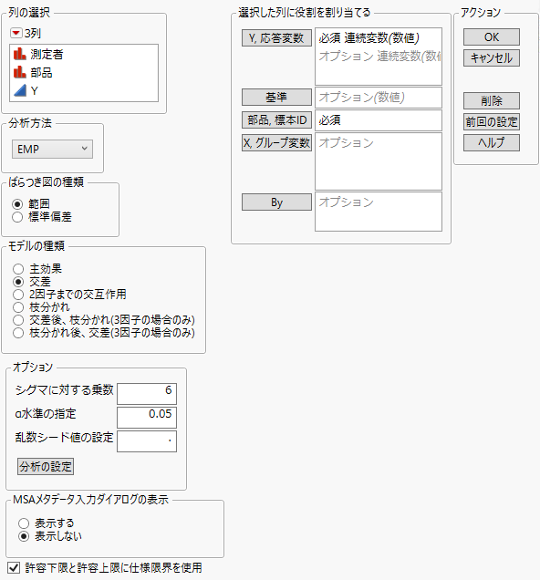Click the キャンセル button
Viewport: 540px width, 580px height.
coord(492,58)
